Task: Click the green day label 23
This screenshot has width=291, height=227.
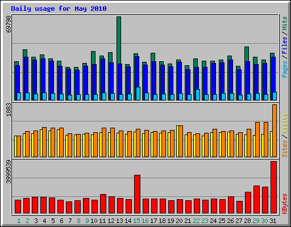Action: (x=205, y=221)
